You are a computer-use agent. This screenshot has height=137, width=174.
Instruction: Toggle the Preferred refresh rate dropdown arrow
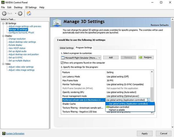pos(149,100)
